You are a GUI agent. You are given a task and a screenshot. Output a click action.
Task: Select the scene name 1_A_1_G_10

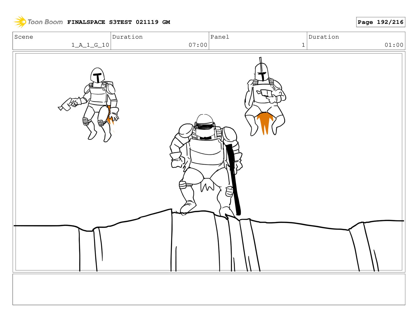pos(90,45)
